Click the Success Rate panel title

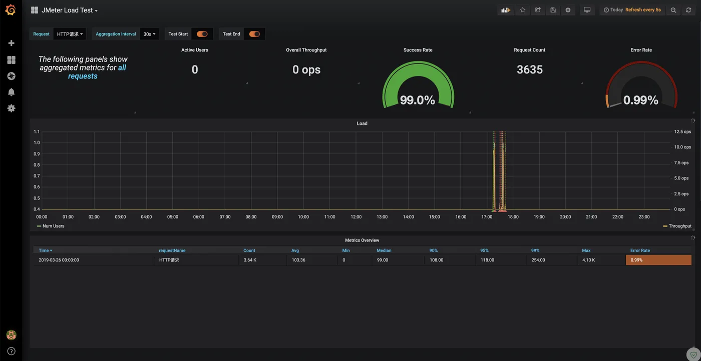(x=418, y=50)
